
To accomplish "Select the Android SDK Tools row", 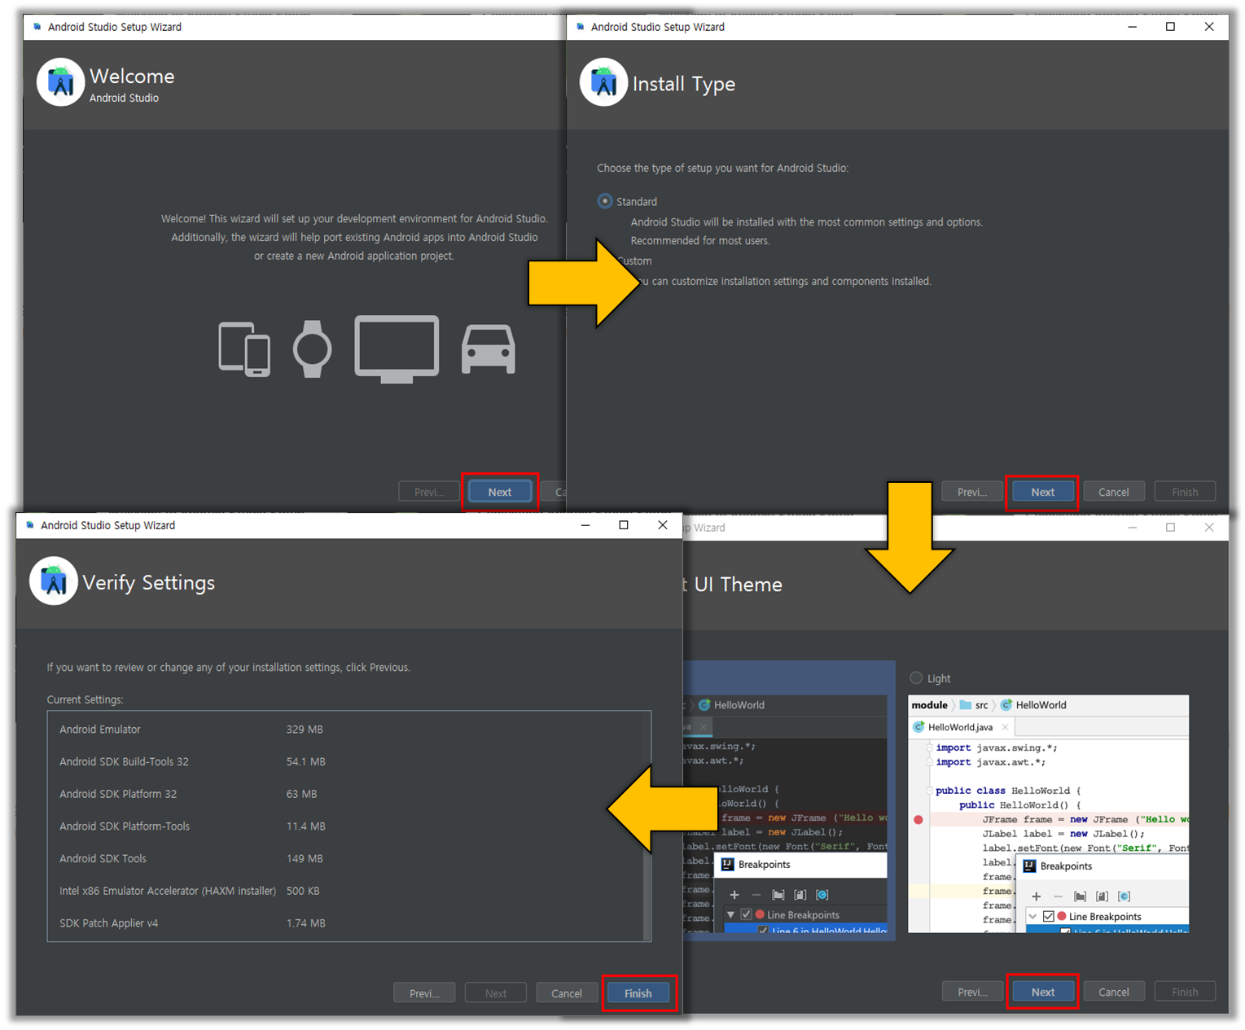I will 345,858.
